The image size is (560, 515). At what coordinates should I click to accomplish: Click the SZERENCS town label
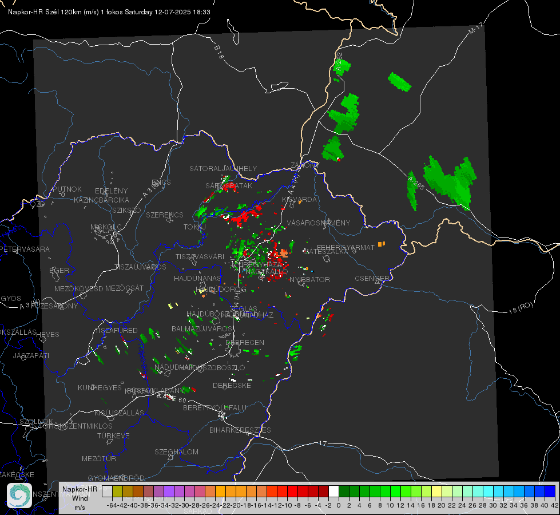(165, 215)
